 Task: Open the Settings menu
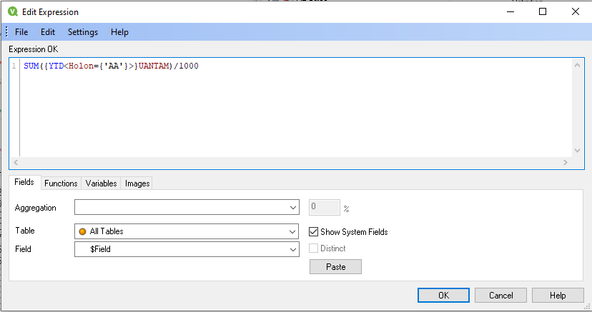click(83, 32)
